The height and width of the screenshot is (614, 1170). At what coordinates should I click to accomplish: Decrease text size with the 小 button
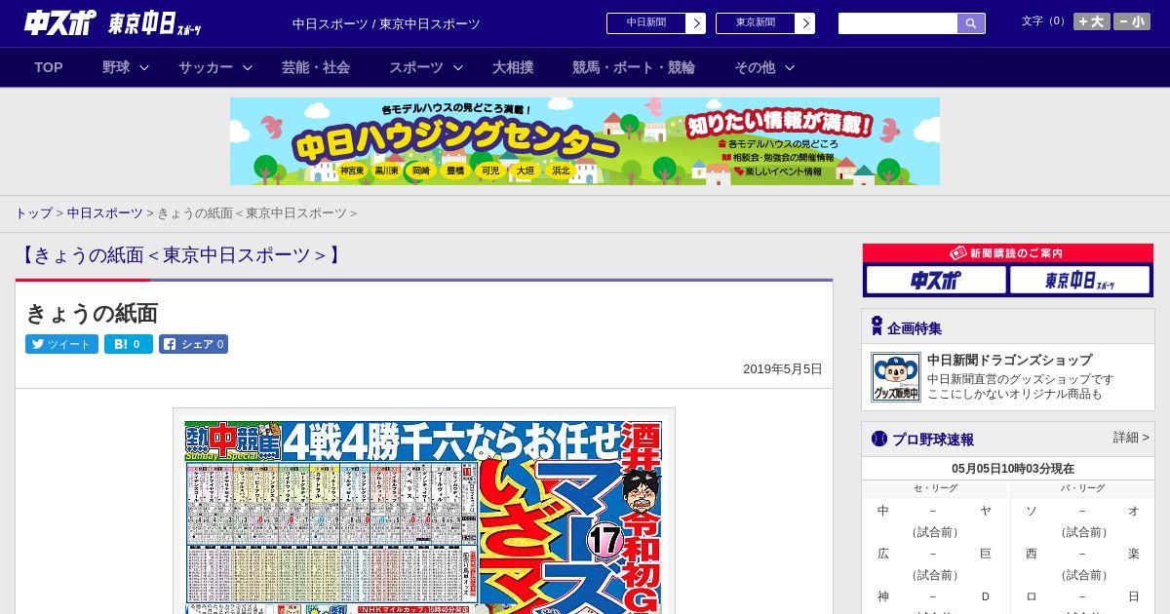point(1132,21)
